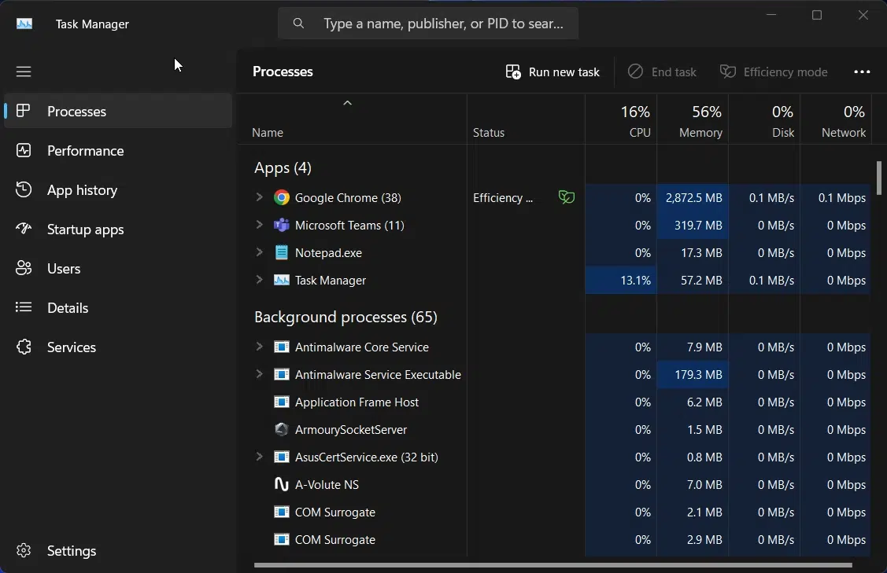Click the End task prohibited icon
The height and width of the screenshot is (573, 887).
pyautogui.click(x=635, y=72)
